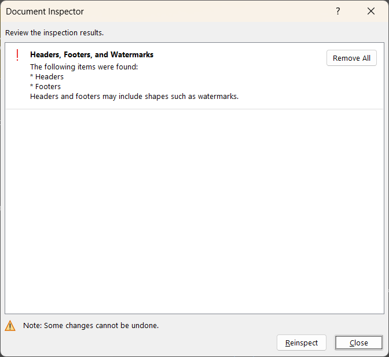Viewport: 389px width, 357px height.
Task: Click the Document Inspector title text
Action: click(x=45, y=12)
